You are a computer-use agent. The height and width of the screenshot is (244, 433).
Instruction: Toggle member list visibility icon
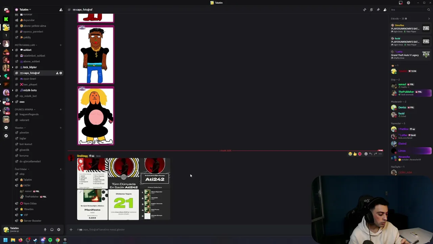click(385, 10)
